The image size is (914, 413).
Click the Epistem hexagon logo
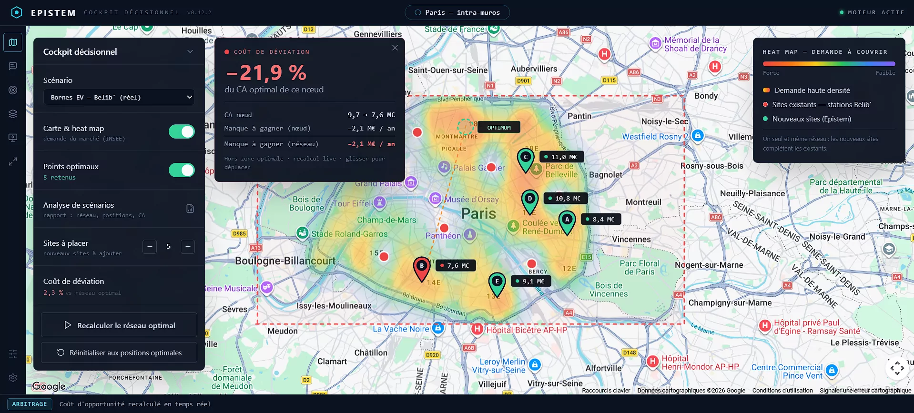click(x=17, y=12)
